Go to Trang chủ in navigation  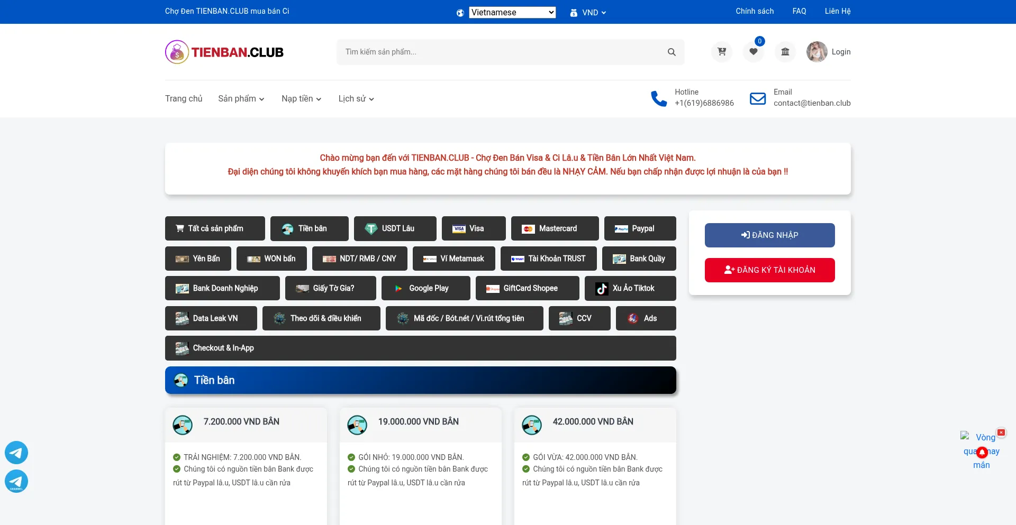point(184,99)
